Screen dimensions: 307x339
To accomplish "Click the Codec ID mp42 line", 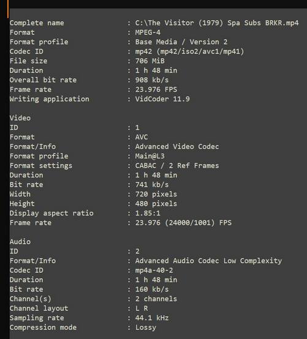I will [x=189, y=51].
